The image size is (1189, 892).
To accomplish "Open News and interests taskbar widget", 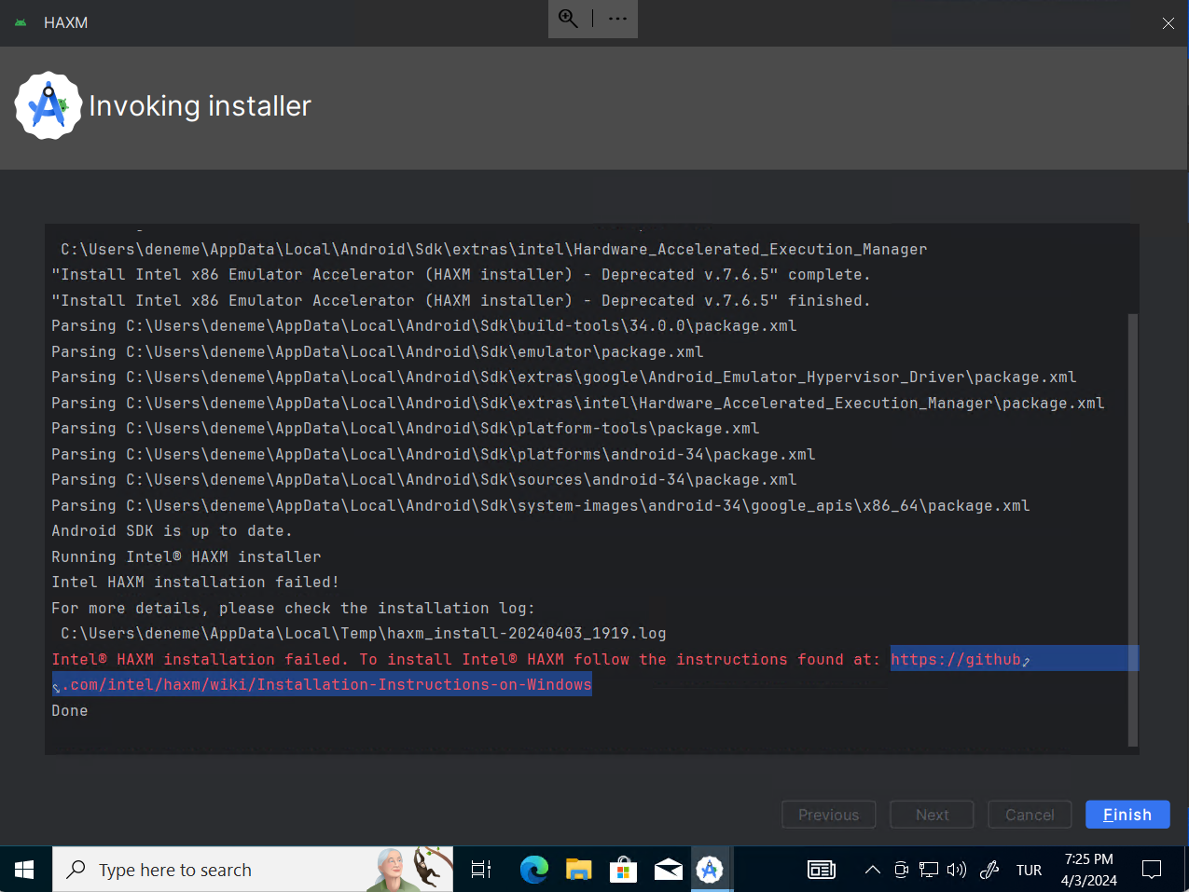I will [822, 870].
